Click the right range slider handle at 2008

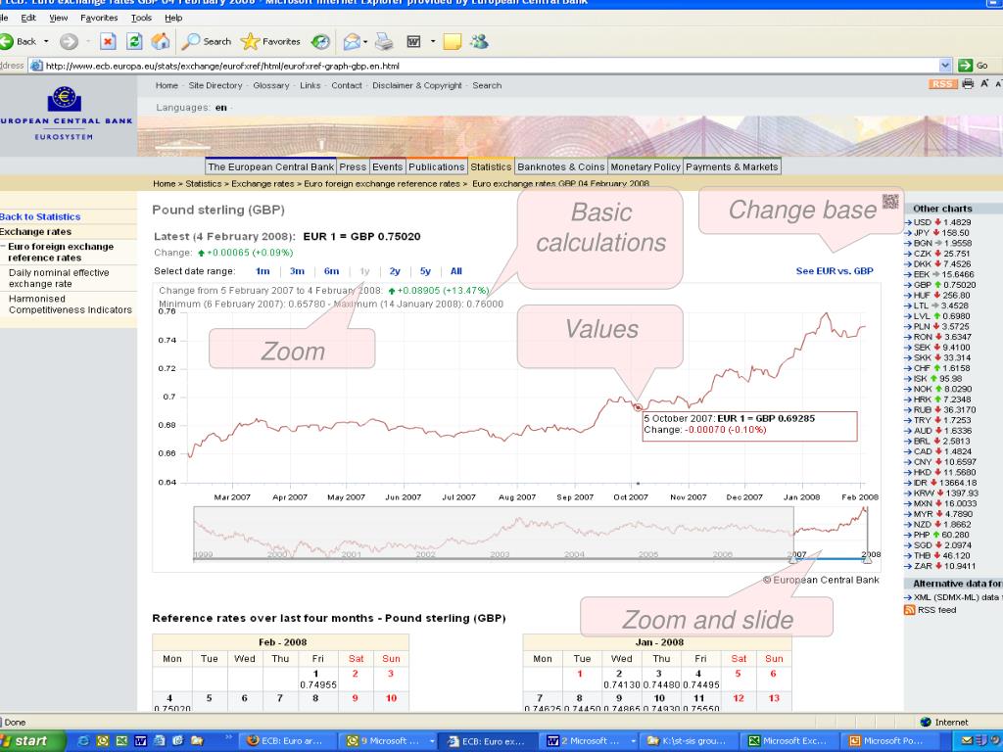click(868, 559)
